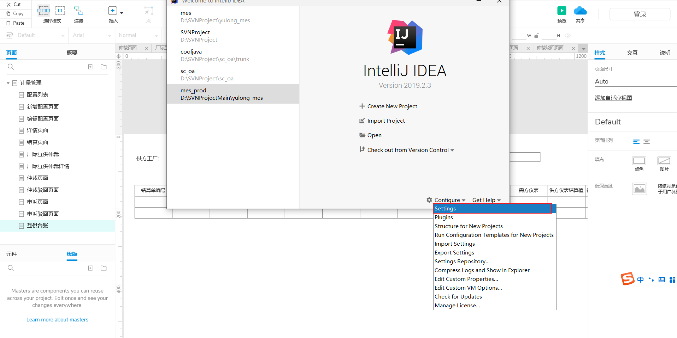The height and width of the screenshot is (338, 677).
Task: Click the Sogou input method S logo
Action: pyautogui.click(x=628, y=279)
